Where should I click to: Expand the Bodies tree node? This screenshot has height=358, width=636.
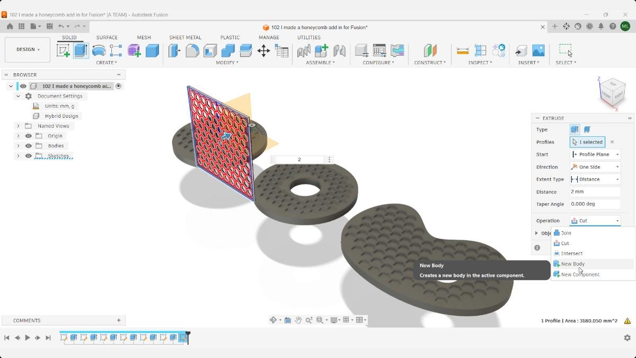18,146
